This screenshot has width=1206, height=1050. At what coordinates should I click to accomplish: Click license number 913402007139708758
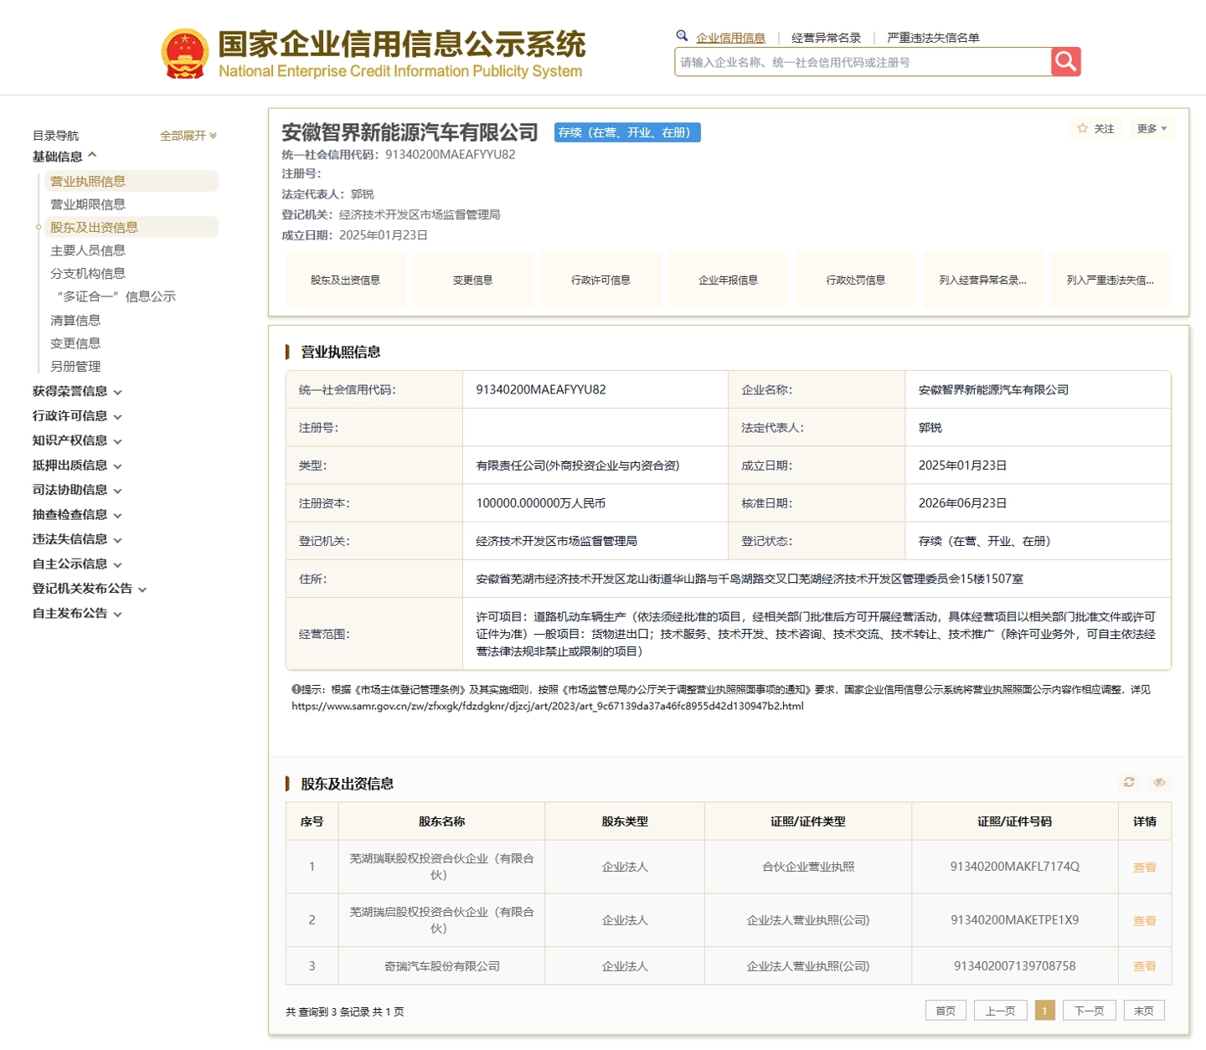point(1015,966)
